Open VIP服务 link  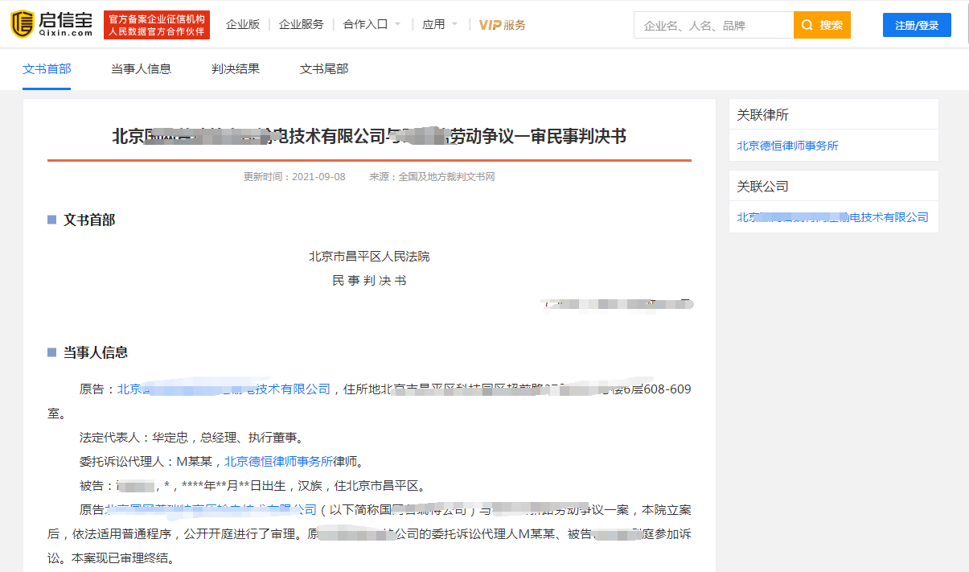pyautogui.click(x=503, y=25)
